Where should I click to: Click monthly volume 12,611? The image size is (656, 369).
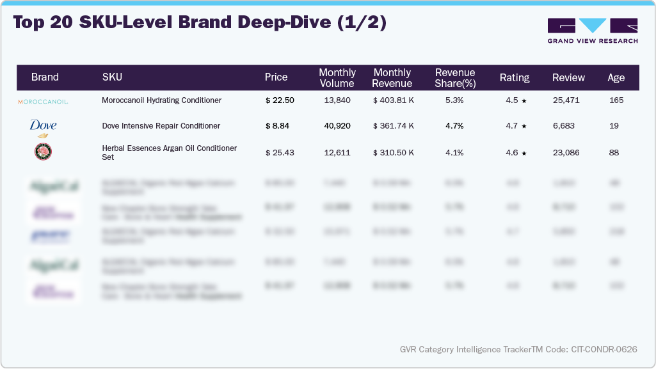(x=337, y=153)
